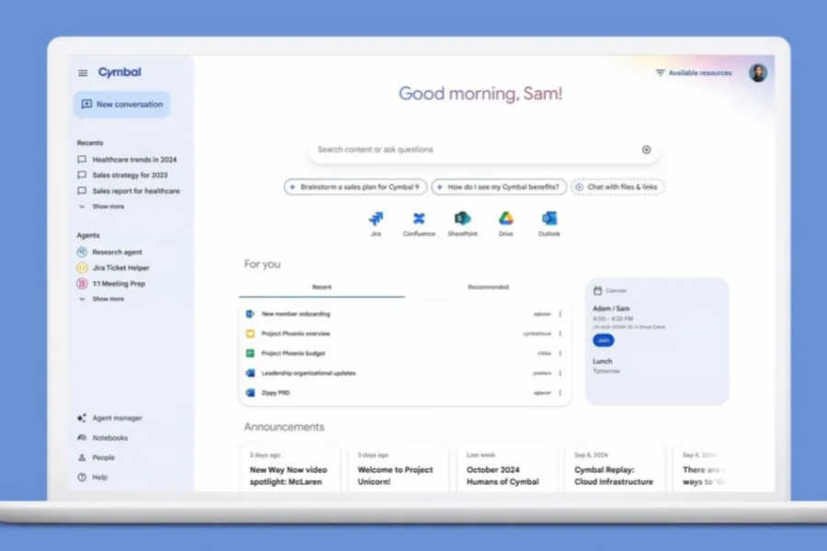Open October 2024 Humans of Cymbal announcement

click(x=505, y=469)
